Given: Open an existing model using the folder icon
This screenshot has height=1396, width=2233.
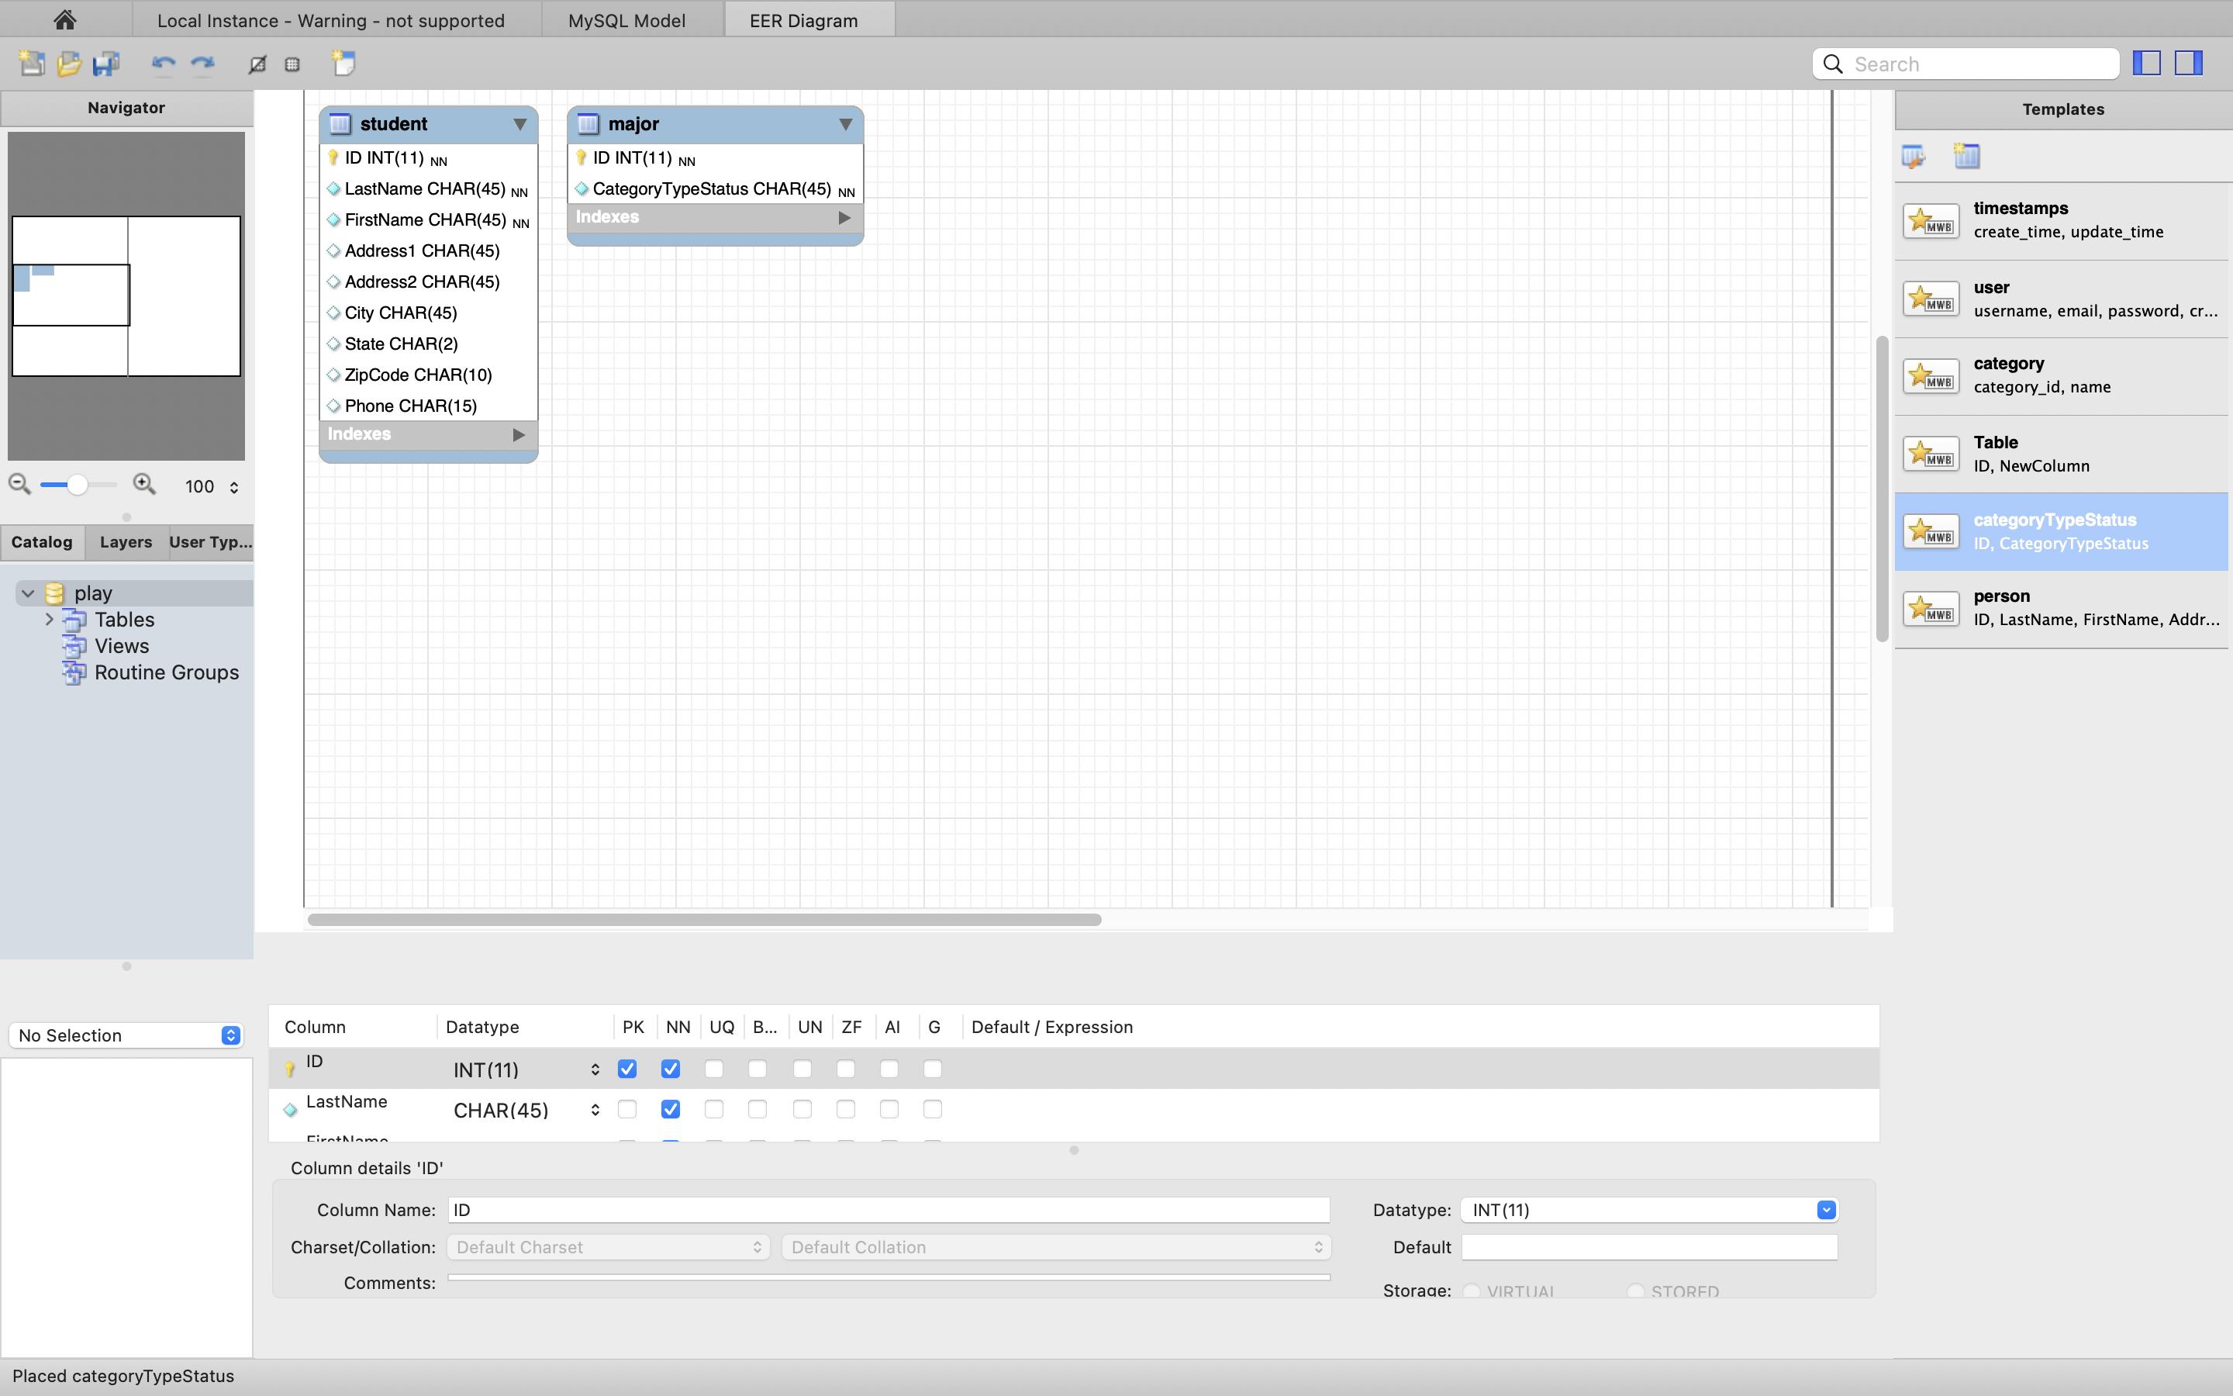Looking at the screenshot, I should pos(68,63).
